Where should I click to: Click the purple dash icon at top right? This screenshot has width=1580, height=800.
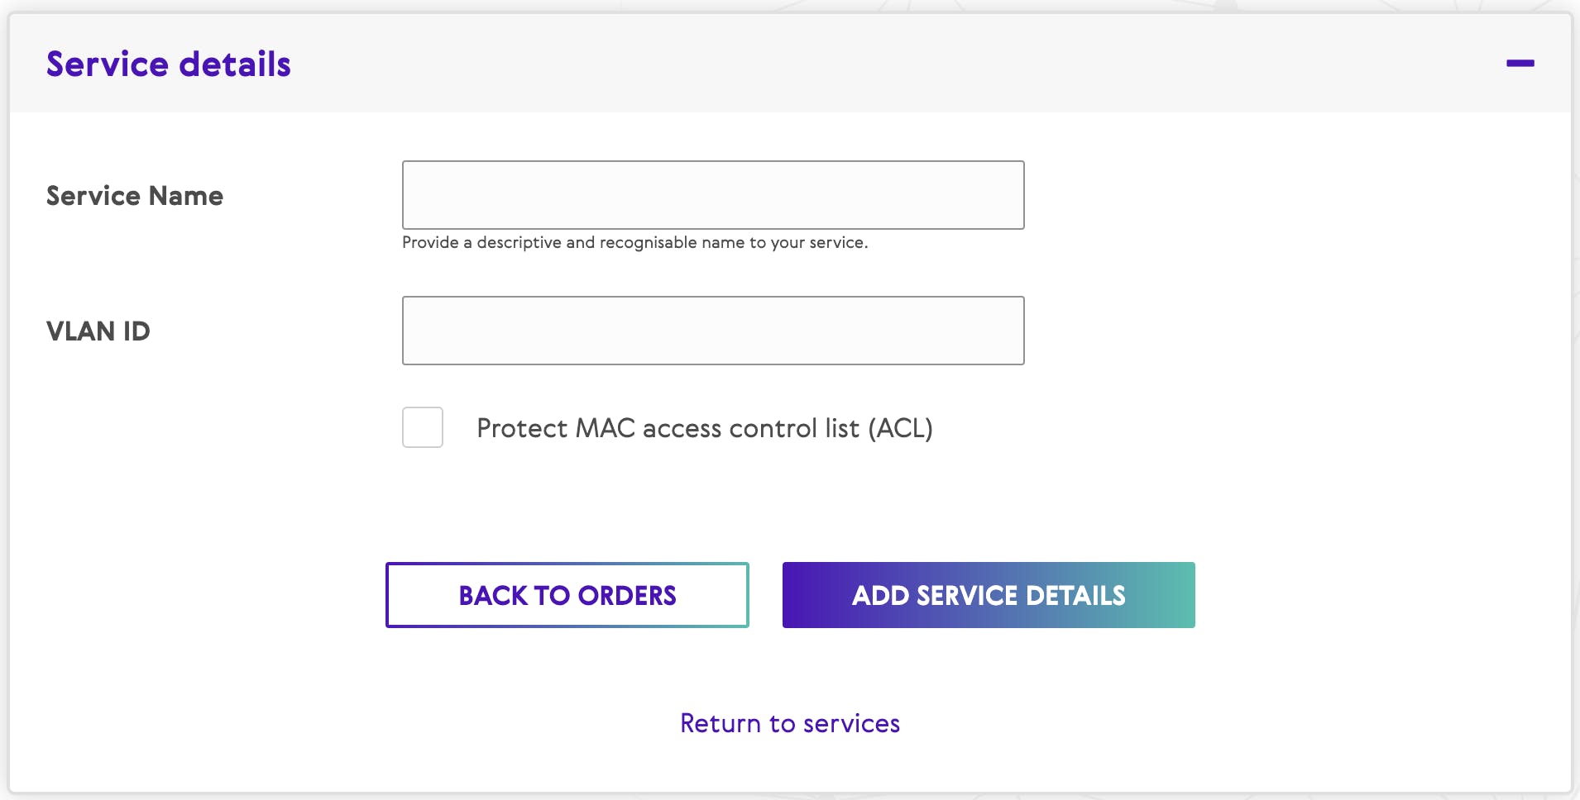click(x=1520, y=64)
